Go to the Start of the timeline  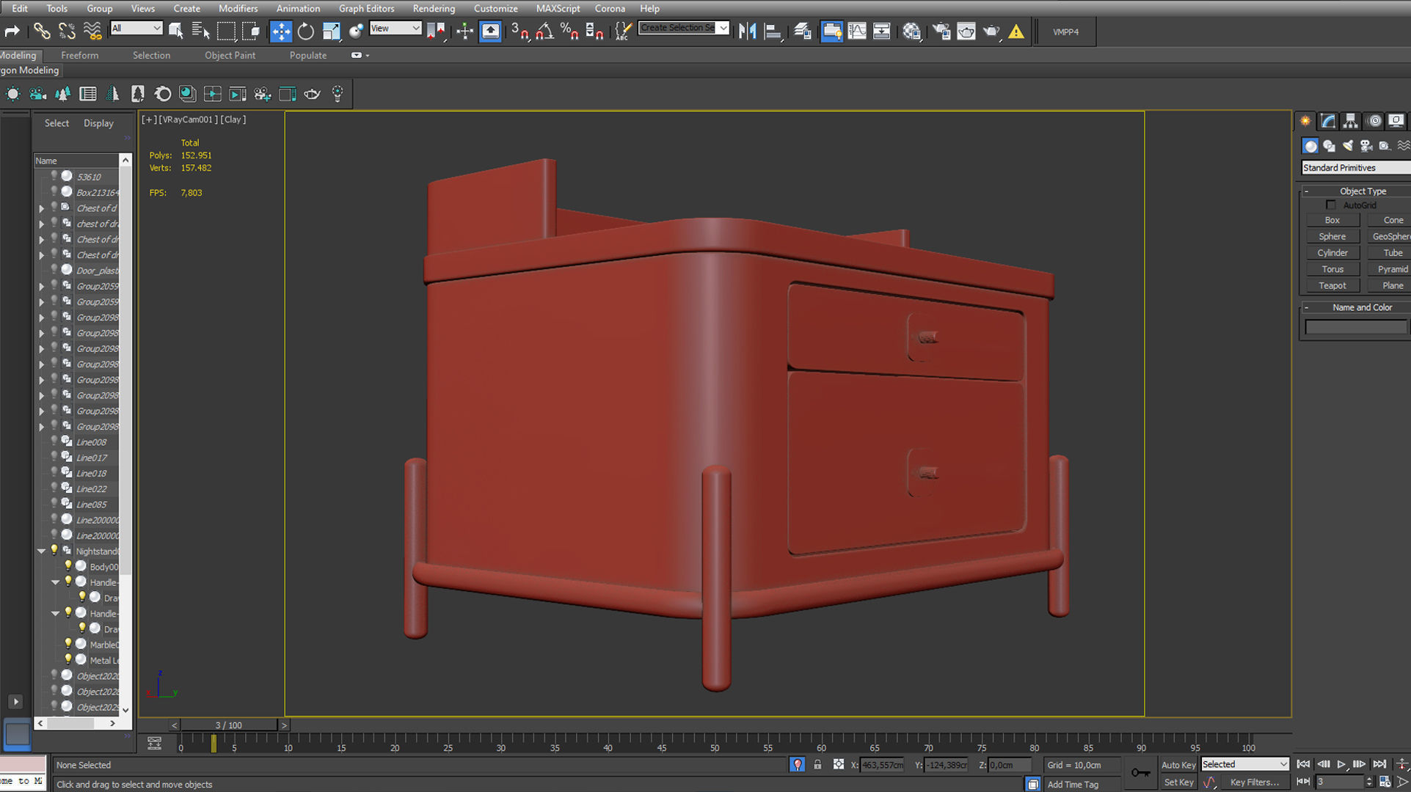(1304, 764)
